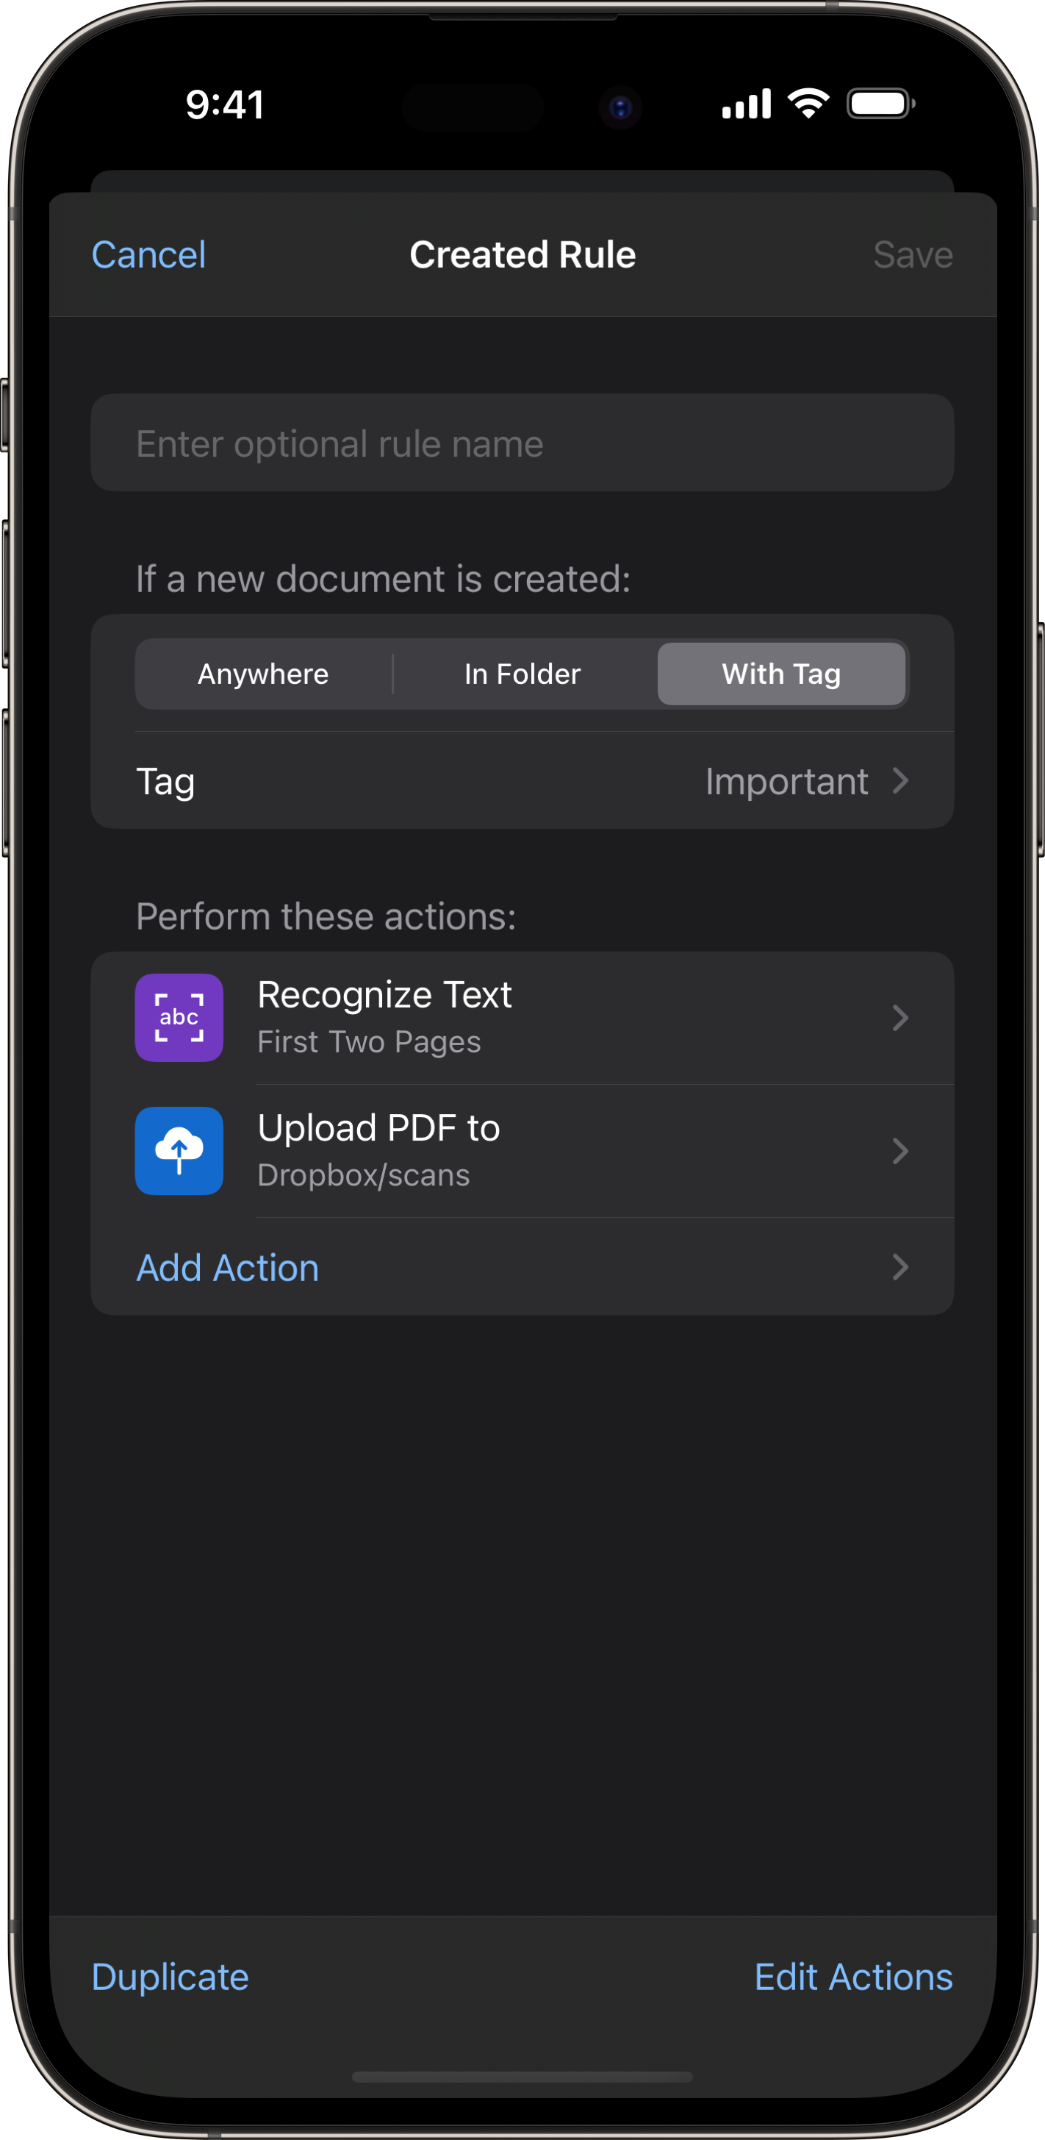Tap Add Action link

coord(227,1268)
